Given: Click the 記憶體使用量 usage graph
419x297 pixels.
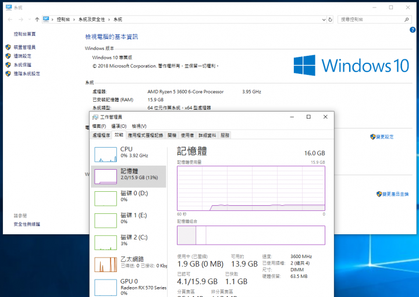Looking at the screenshot, I should click(x=251, y=188).
